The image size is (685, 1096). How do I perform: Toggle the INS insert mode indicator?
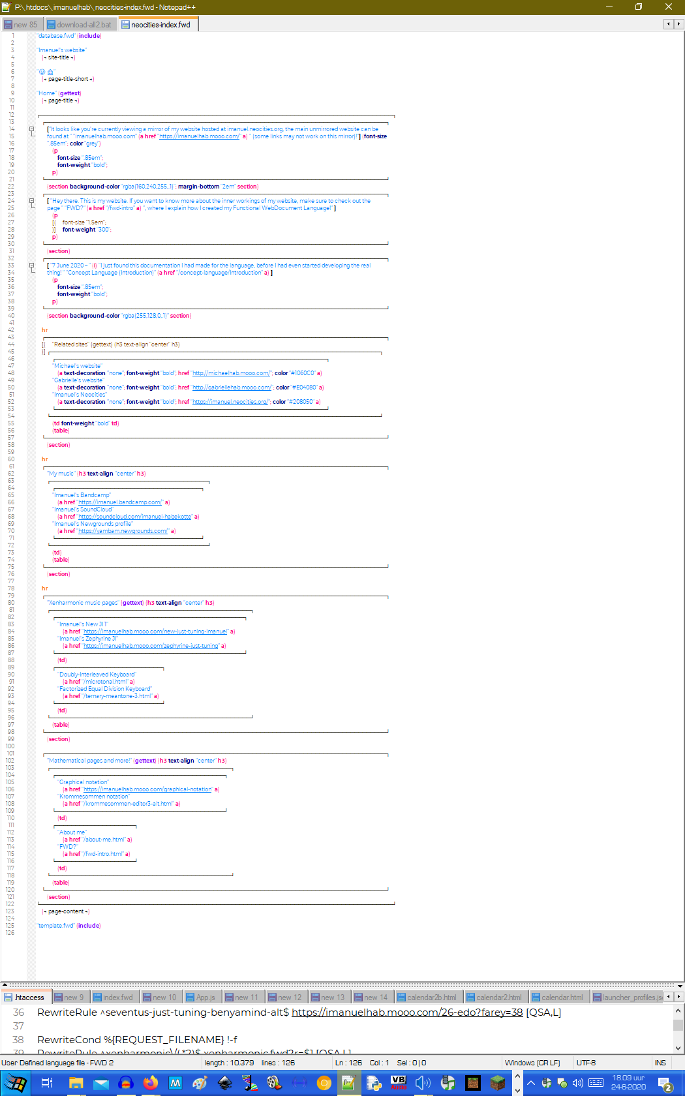point(660,1063)
